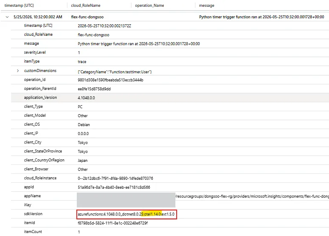Click the customDimensions field label

[40, 71]
